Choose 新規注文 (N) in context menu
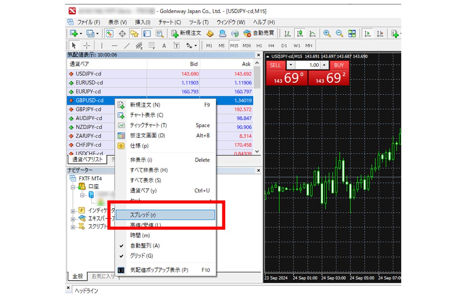The height and width of the screenshot is (297, 466). click(x=165, y=105)
